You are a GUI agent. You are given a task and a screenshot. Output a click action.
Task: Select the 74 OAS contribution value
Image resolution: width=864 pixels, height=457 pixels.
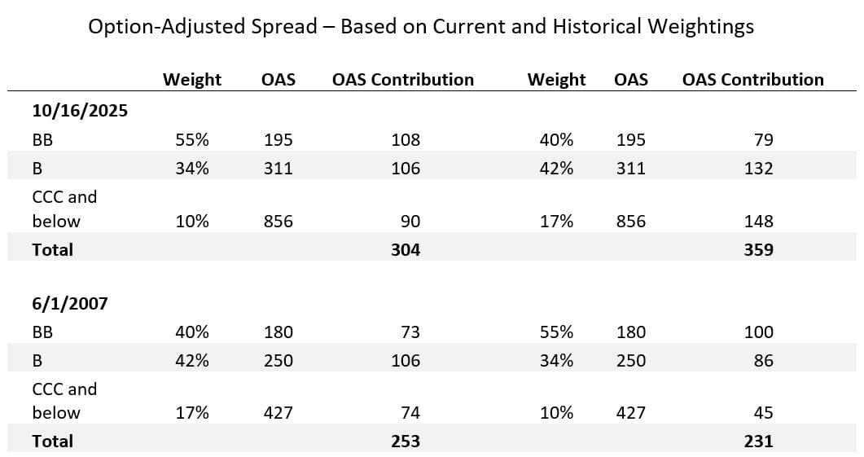[410, 412]
